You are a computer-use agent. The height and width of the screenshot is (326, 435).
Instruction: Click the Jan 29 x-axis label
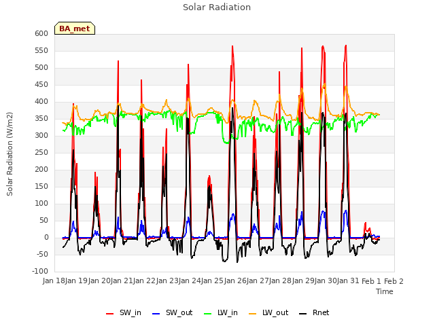303,281
